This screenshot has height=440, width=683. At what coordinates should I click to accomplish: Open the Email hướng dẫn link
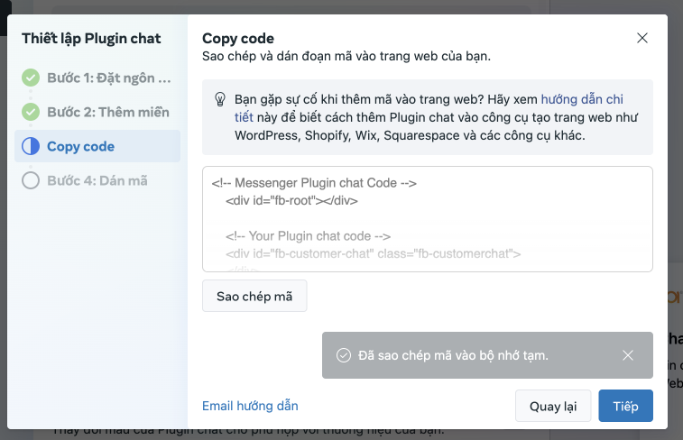point(250,406)
